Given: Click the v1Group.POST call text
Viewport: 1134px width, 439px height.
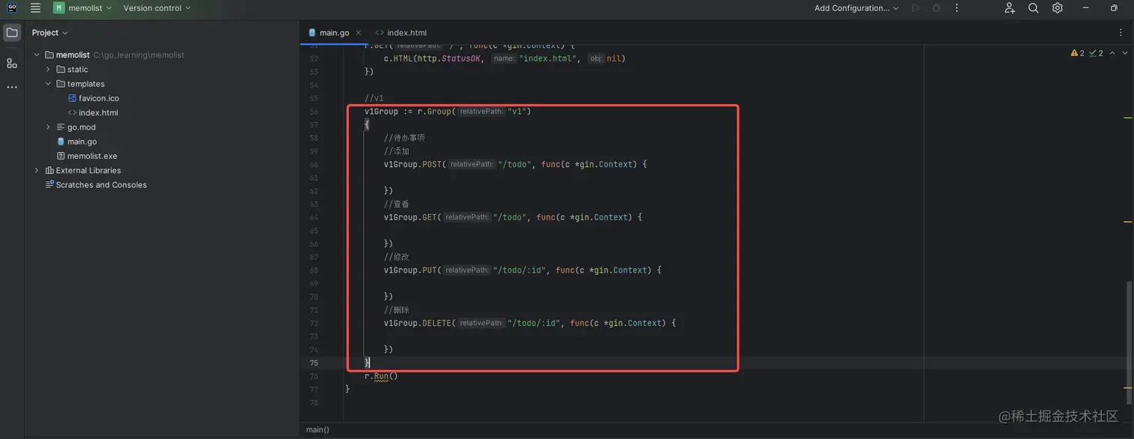Looking at the screenshot, I should 415,164.
